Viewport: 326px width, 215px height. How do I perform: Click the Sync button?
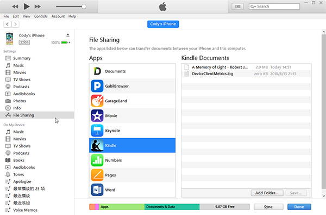(x=268, y=207)
